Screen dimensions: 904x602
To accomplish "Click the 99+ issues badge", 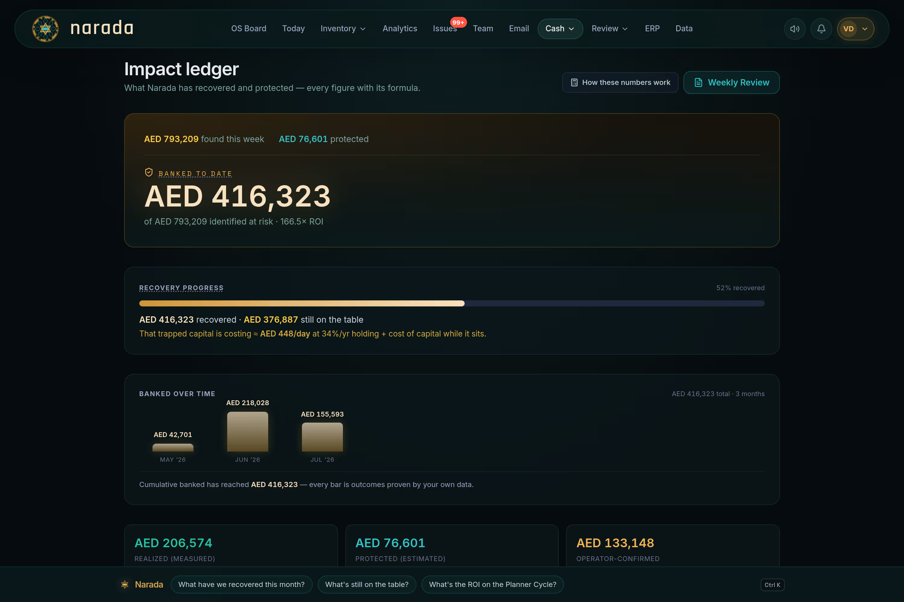I will tap(458, 22).
